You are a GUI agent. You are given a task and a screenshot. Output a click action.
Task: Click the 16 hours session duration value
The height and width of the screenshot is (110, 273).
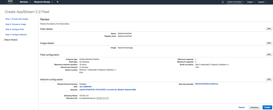(x=83, y=64)
